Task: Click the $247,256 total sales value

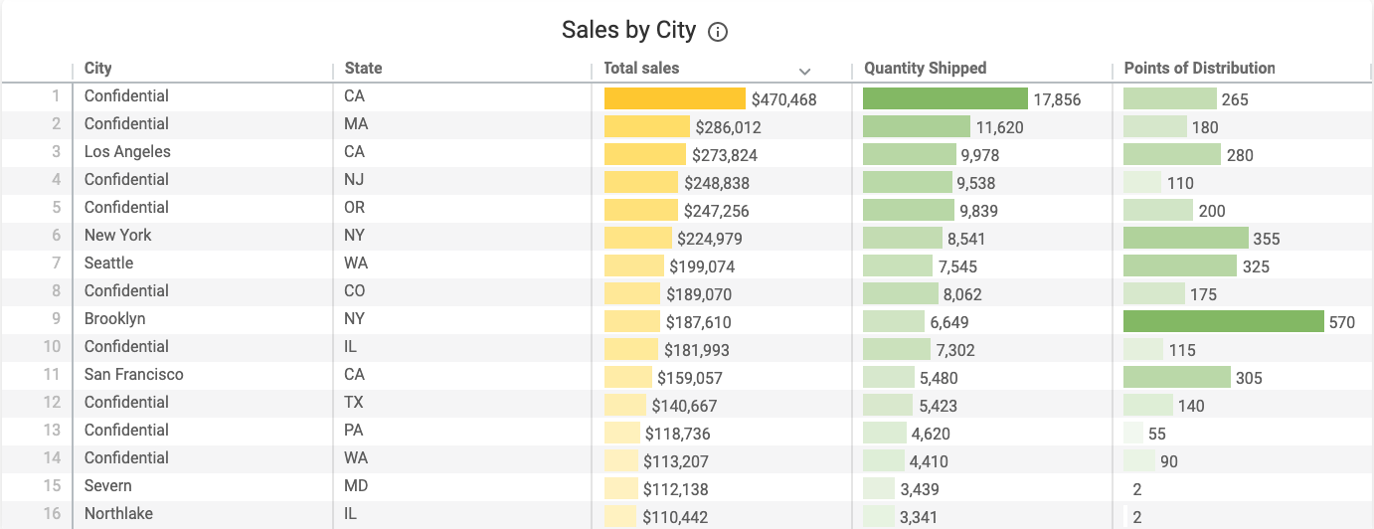Action: (717, 211)
